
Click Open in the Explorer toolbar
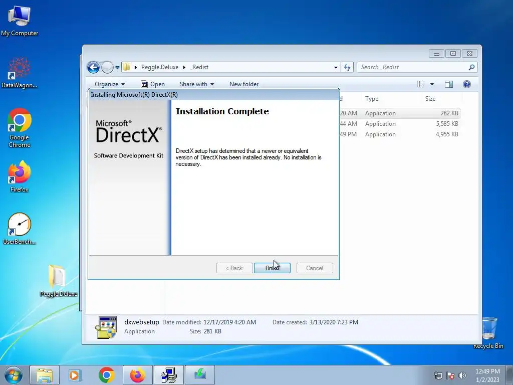tap(153, 84)
